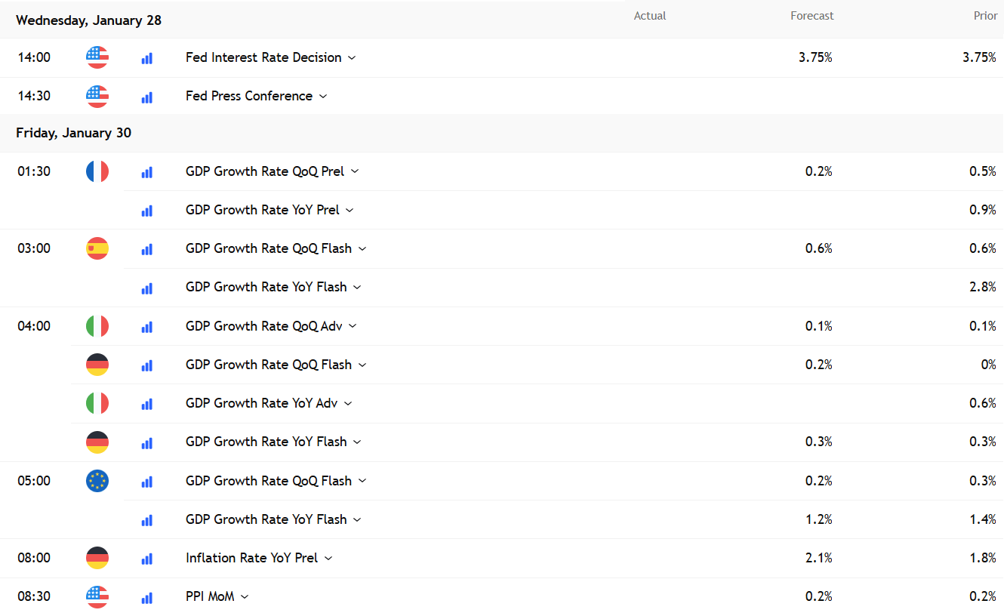Expand the Fed Interest Rate Decision chevron
Image resolution: width=1004 pixels, height=616 pixels.
pyautogui.click(x=352, y=58)
